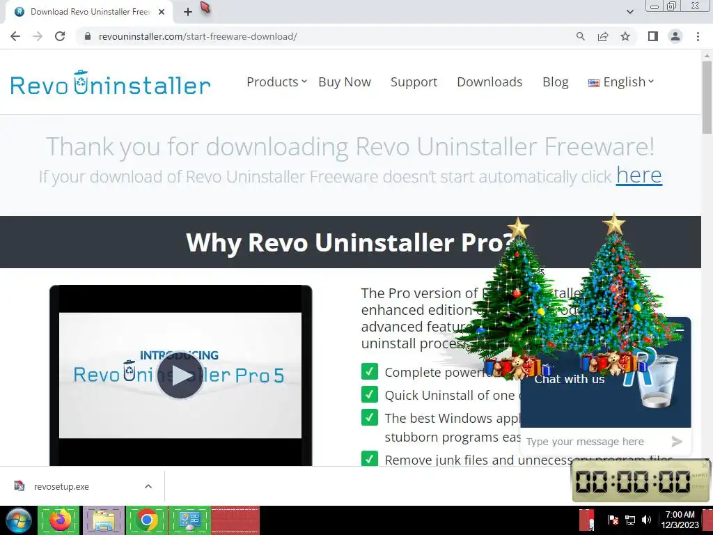Click the address bar lock icon
The height and width of the screenshot is (535, 713).
pyautogui.click(x=88, y=36)
